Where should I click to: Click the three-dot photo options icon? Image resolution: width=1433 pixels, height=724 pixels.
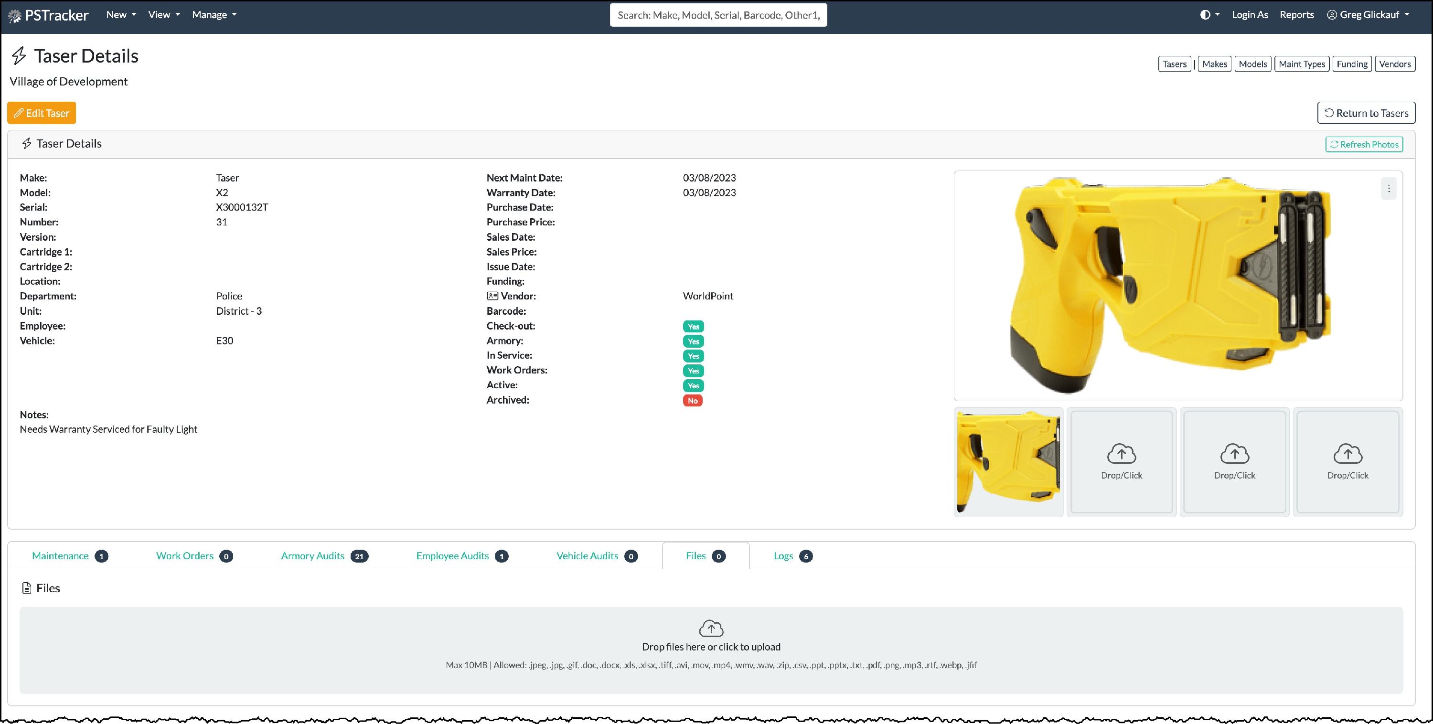[1389, 189]
